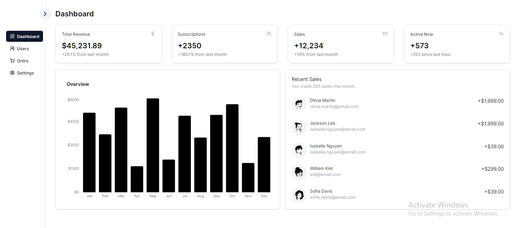Viewport: 520px width, 228px height.
Task: Click the Recent Sales heading
Action: 306,79
